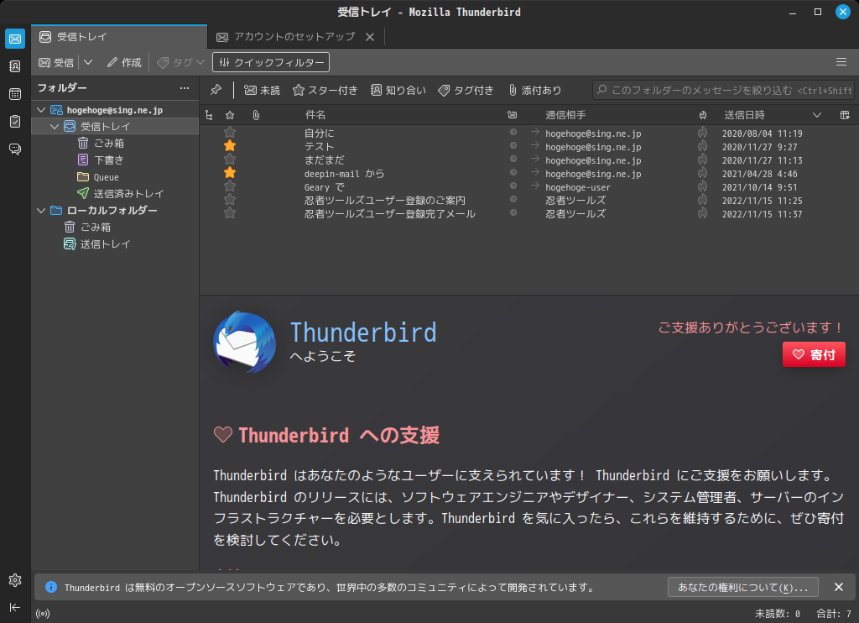Sort by read status column header
Screen dimensions: 859x623
513,115
